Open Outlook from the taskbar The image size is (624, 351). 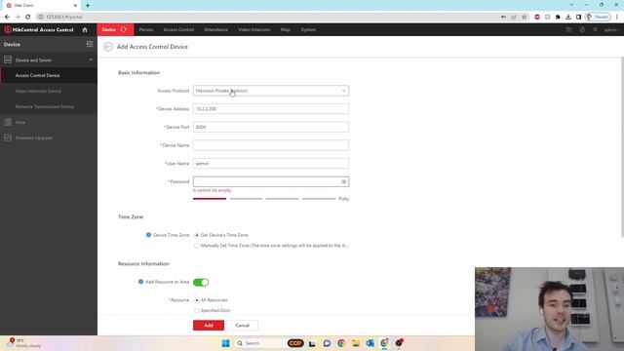point(370,343)
